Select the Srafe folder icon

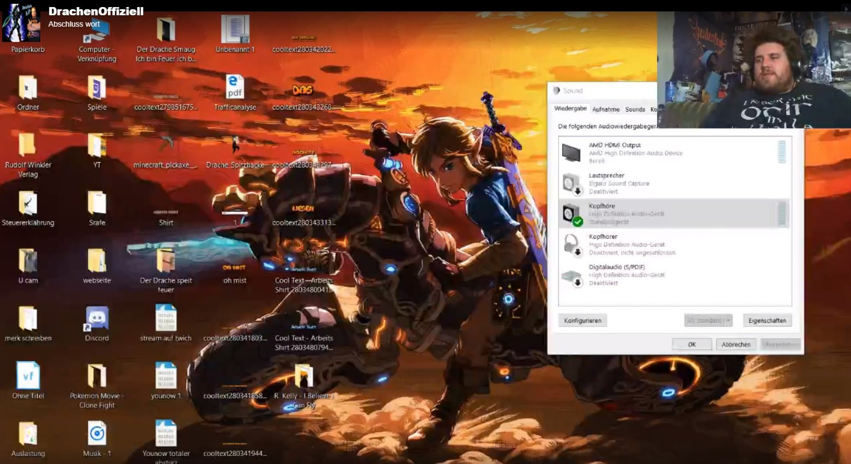click(x=97, y=209)
